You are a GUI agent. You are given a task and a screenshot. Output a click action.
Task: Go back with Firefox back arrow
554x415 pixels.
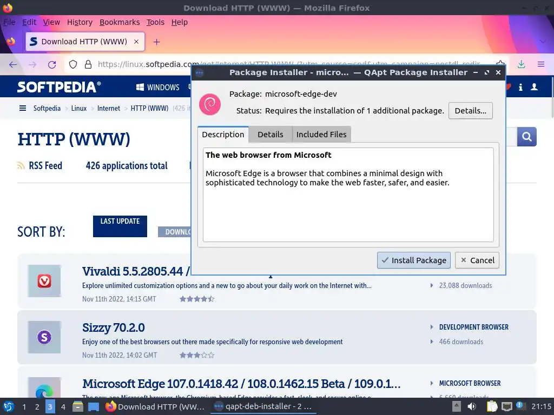tap(13, 65)
